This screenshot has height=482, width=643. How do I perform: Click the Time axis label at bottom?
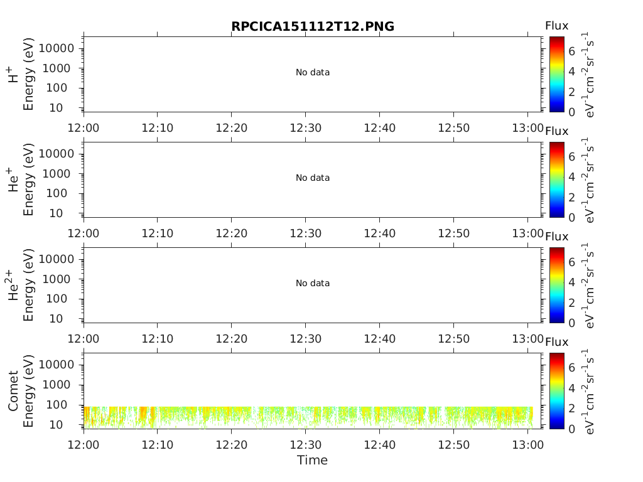[313, 460]
